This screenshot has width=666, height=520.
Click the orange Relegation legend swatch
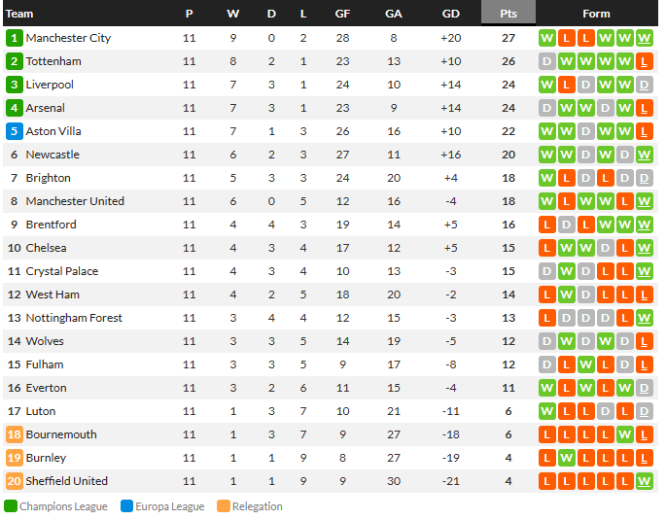click(x=224, y=506)
